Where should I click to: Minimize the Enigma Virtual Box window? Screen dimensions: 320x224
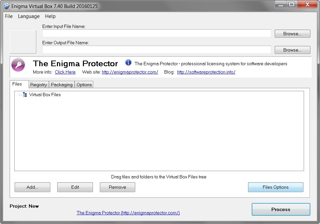point(281,5)
